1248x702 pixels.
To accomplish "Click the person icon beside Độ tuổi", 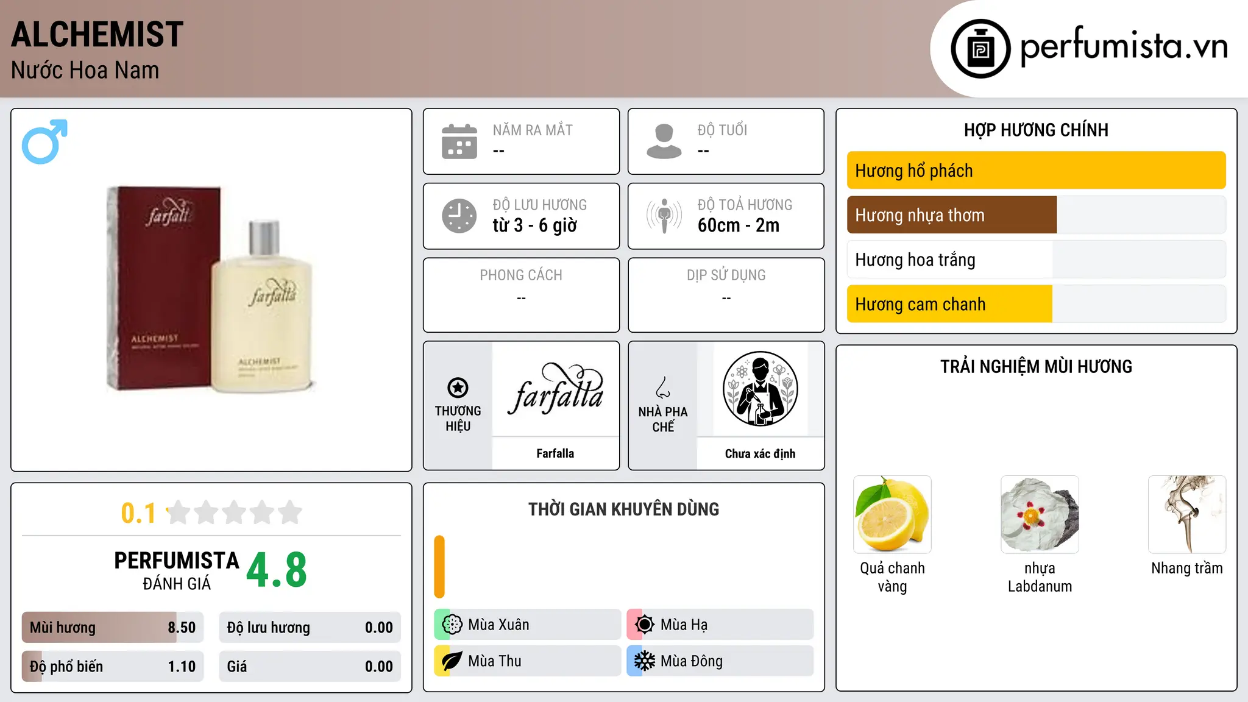I will click(664, 141).
